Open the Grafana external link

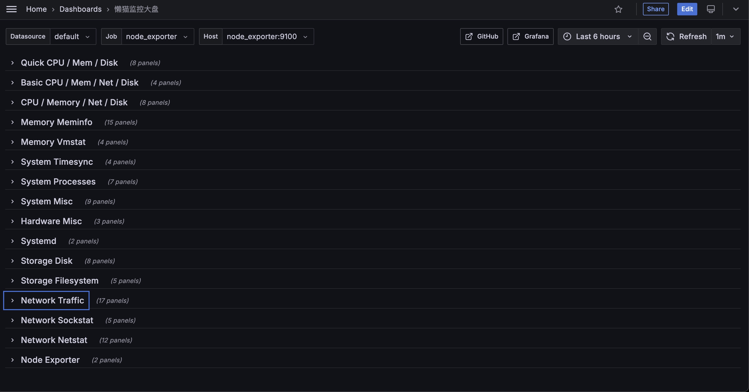[530, 36]
